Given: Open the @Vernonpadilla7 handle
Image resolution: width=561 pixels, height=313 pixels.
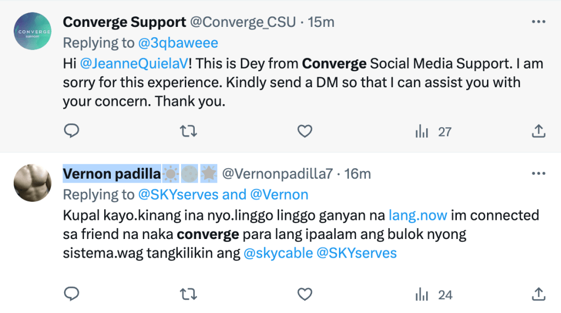Looking at the screenshot, I should [276, 174].
